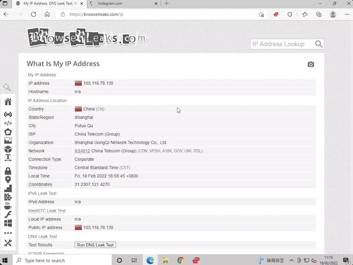The image size is (353, 265).
Task: Click the camera screenshot icon
Action: (311, 64)
